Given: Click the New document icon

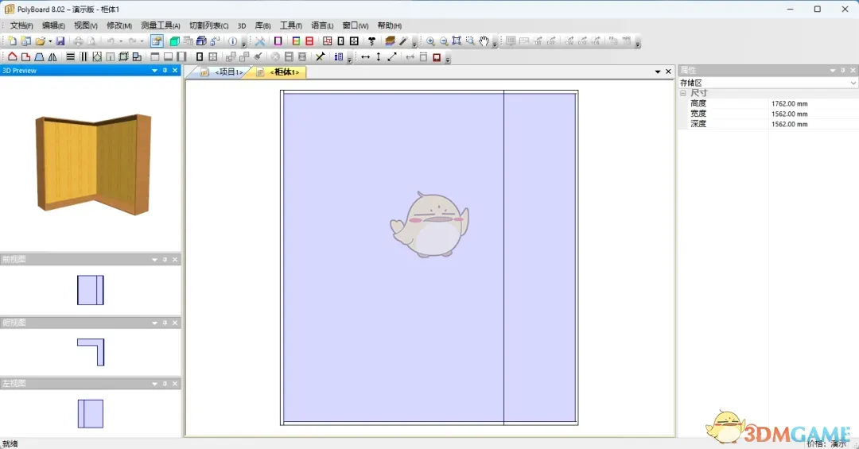Looking at the screenshot, I should (12, 41).
